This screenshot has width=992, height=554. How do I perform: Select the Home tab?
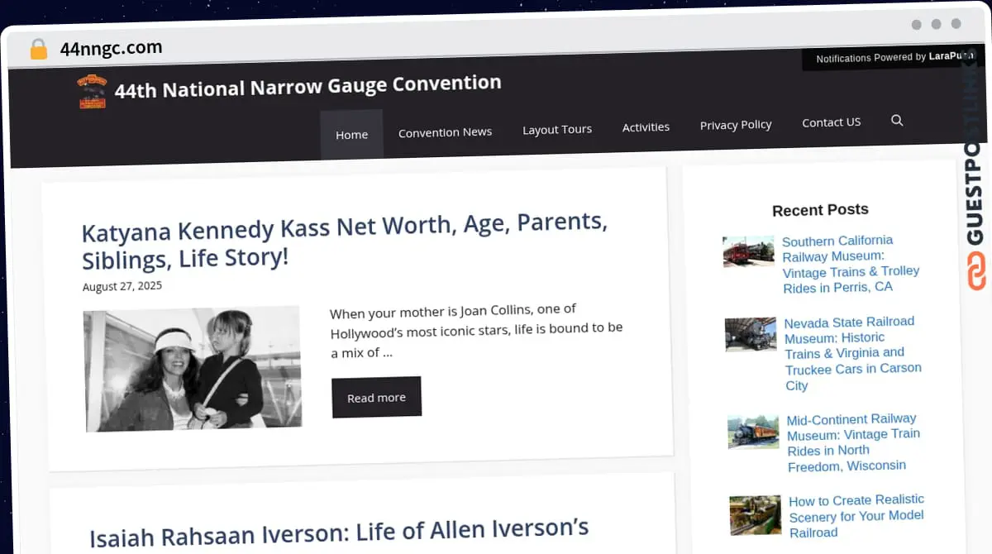pos(351,134)
